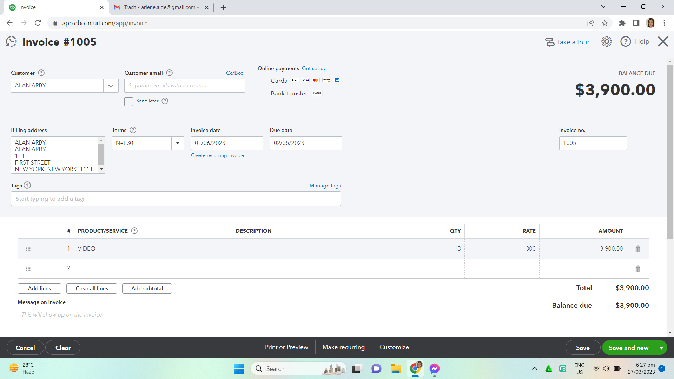Click Terms help question mark icon
Viewport: 674px width, 379px height.
133,130
